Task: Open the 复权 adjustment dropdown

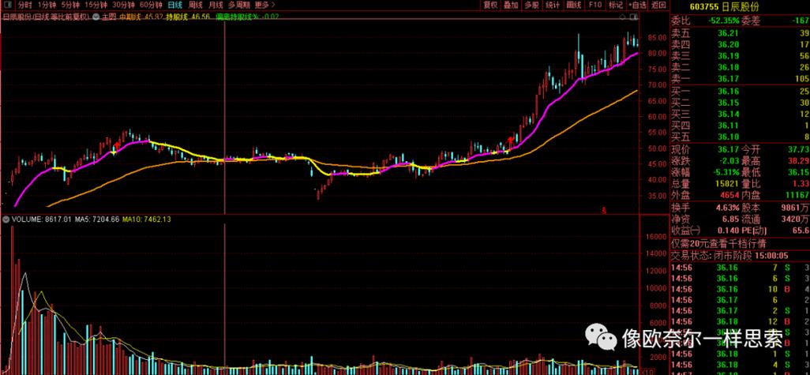Action: [x=490, y=5]
